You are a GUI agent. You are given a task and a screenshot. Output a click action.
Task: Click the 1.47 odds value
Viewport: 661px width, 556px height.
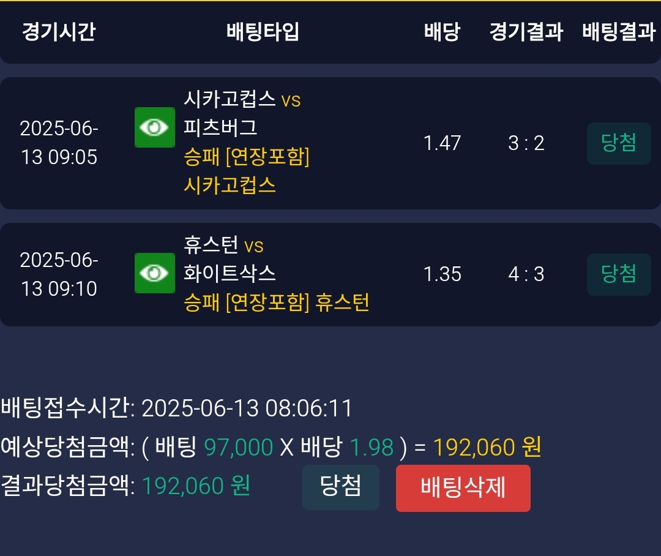442,143
